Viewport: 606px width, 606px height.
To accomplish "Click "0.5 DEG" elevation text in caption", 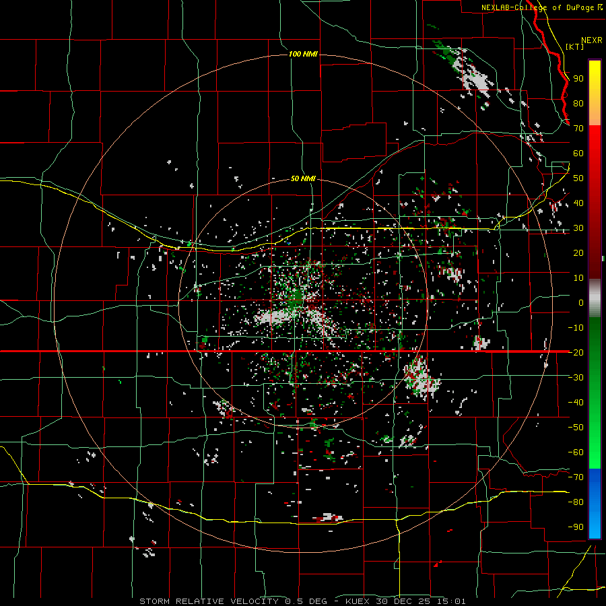I will tap(306, 601).
